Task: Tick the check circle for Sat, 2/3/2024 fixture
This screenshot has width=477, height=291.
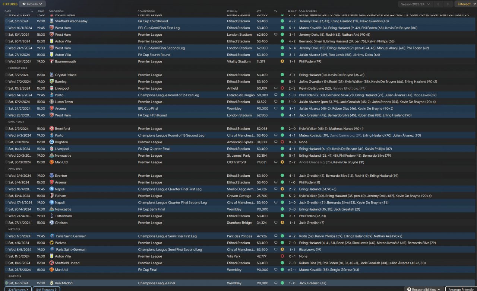Action: point(6,129)
